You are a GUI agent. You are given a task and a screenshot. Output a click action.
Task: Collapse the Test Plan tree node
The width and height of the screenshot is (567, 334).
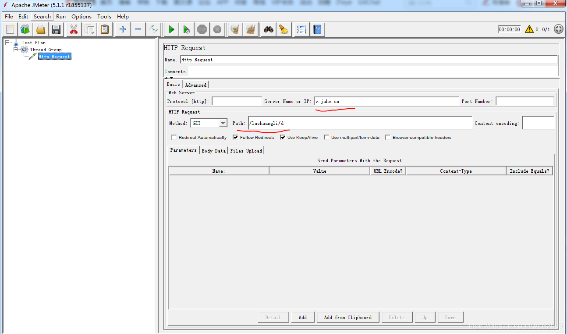[x=7, y=43]
